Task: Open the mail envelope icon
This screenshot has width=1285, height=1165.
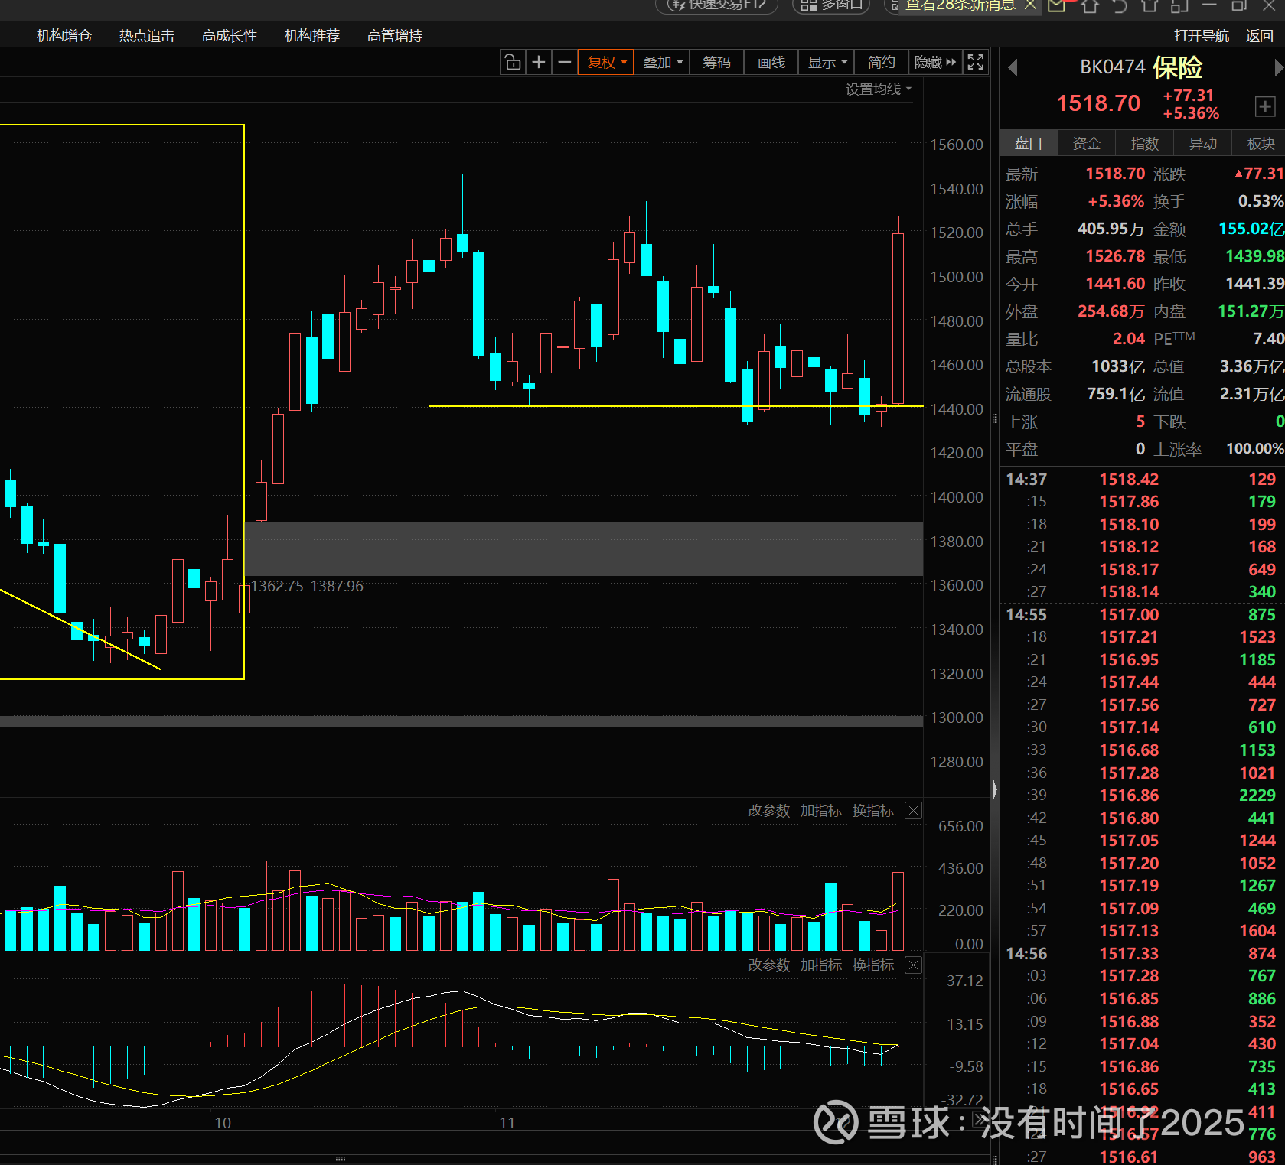Action: [1057, 5]
